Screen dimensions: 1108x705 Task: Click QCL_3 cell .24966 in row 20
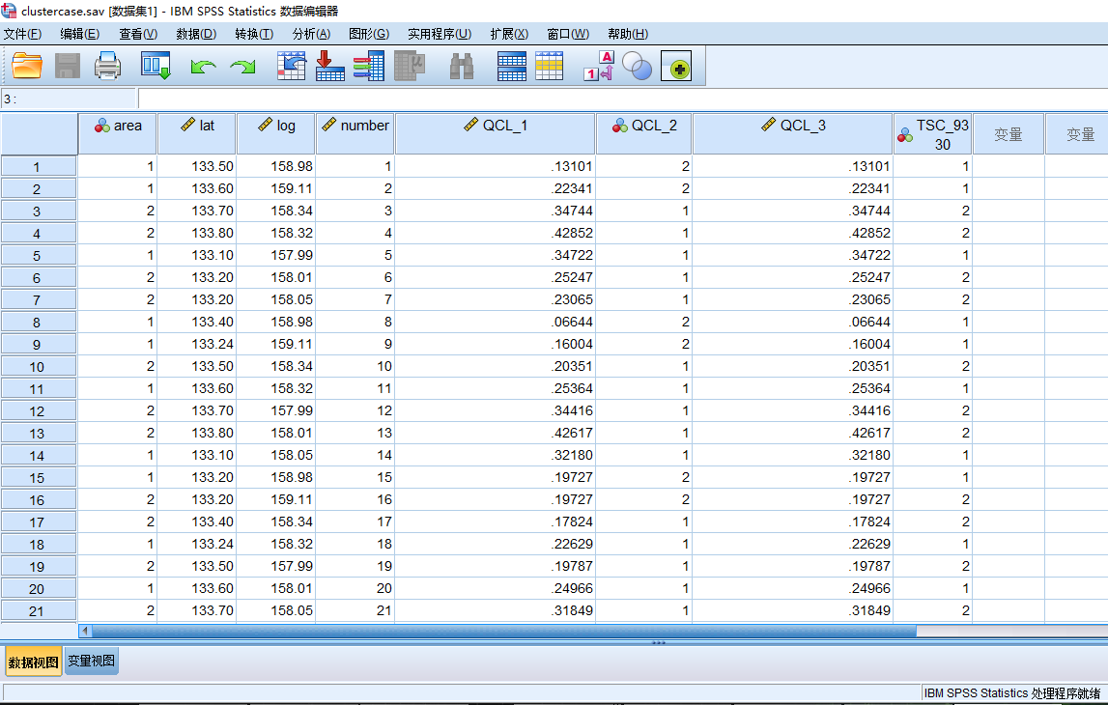792,588
